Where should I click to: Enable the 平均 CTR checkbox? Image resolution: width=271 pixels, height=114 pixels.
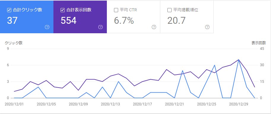(116, 10)
